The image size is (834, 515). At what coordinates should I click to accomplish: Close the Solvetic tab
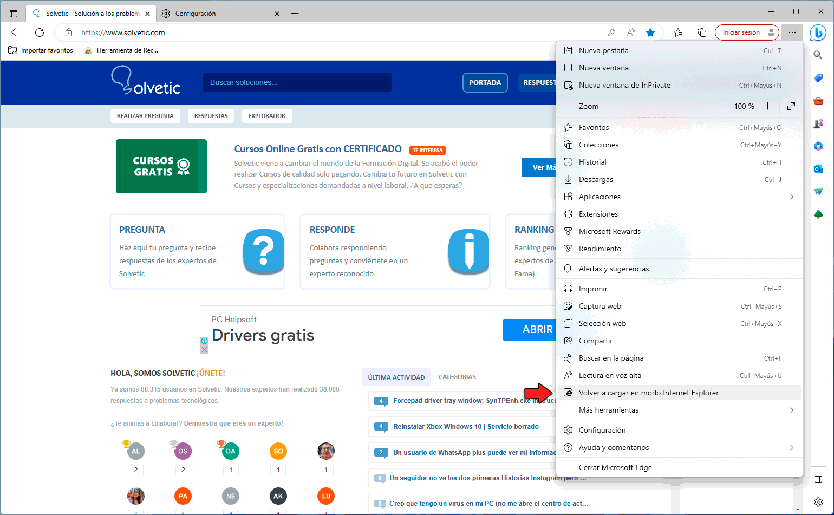(147, 14)
